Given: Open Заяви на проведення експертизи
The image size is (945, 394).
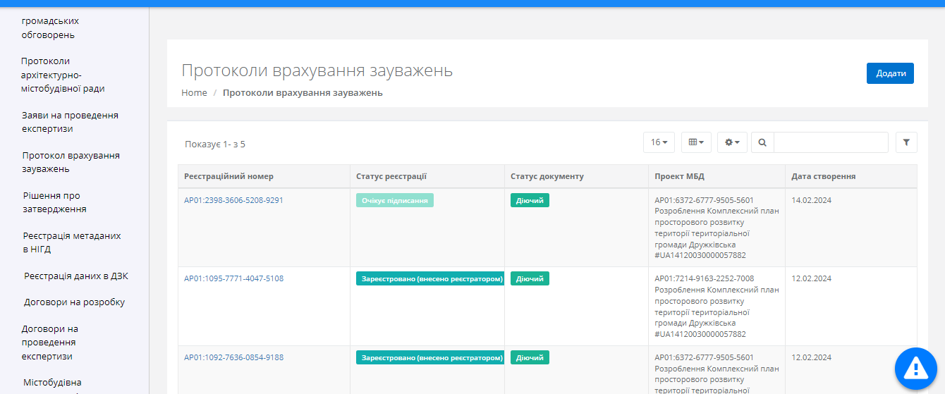Looking at the screenshot, I should (70, 122).
